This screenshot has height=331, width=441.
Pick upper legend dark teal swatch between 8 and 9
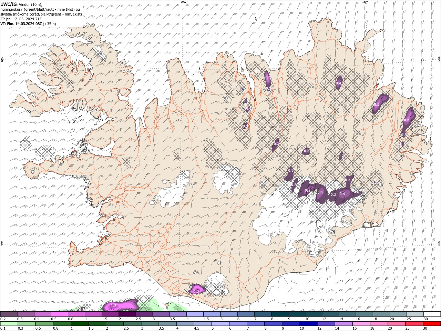click(280, 314)
